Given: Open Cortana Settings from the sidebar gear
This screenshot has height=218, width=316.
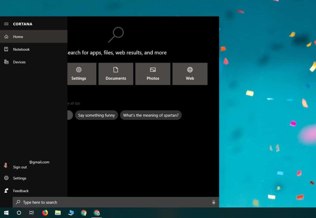Looking at the screenshot, I should coord(19,178).
